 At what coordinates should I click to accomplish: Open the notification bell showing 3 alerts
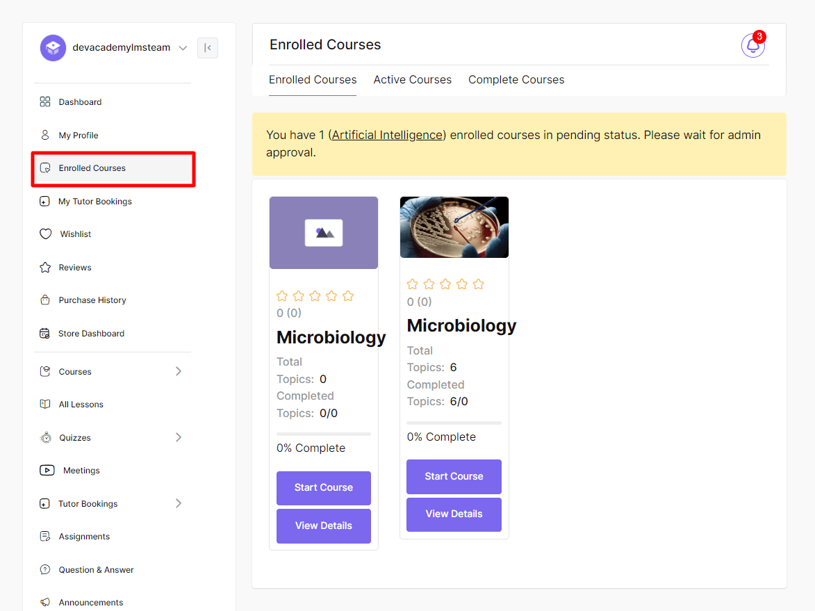pyautogui.click(x=752, y=45)
